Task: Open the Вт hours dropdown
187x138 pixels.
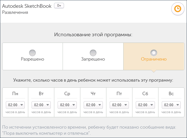Action: pyautogui.click(x=41, y=105)
